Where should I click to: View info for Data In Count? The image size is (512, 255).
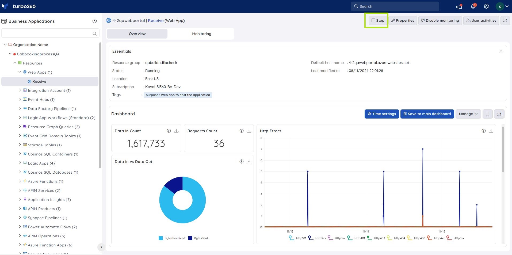(169, 131)
